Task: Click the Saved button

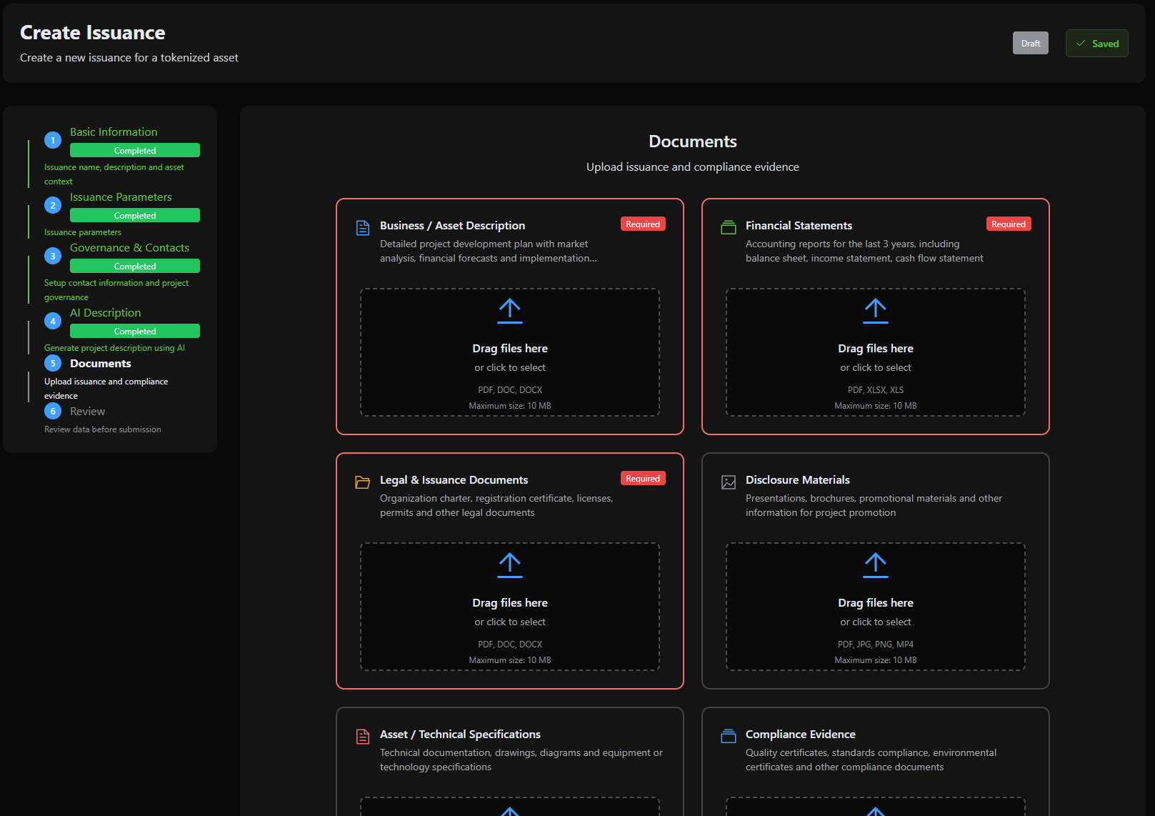Action: [1097, 44]
